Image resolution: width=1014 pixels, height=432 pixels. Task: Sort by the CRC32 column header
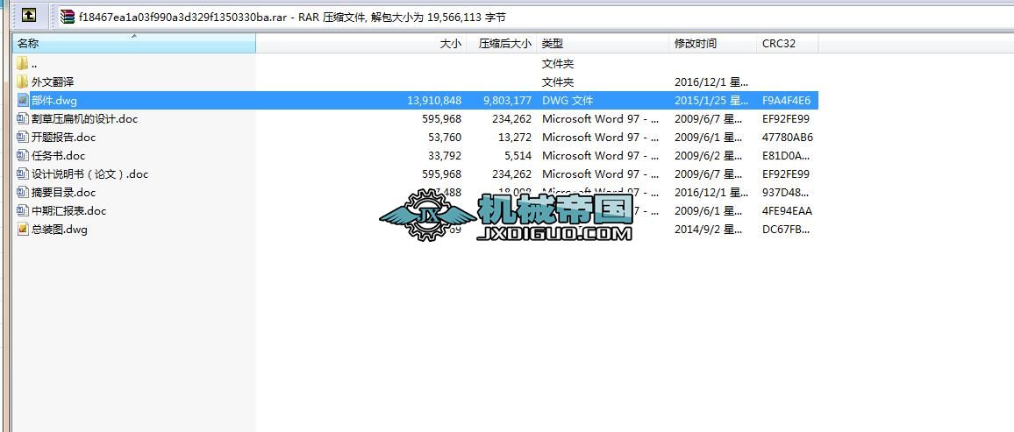tap(788, 43)
